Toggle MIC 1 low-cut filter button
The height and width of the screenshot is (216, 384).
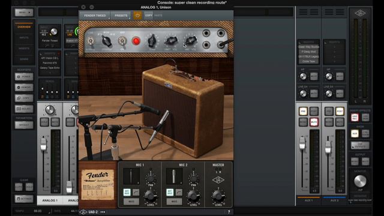(136, 192)
